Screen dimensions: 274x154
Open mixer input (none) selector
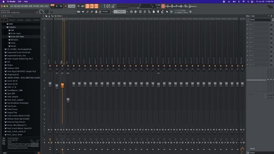point(260,20)
